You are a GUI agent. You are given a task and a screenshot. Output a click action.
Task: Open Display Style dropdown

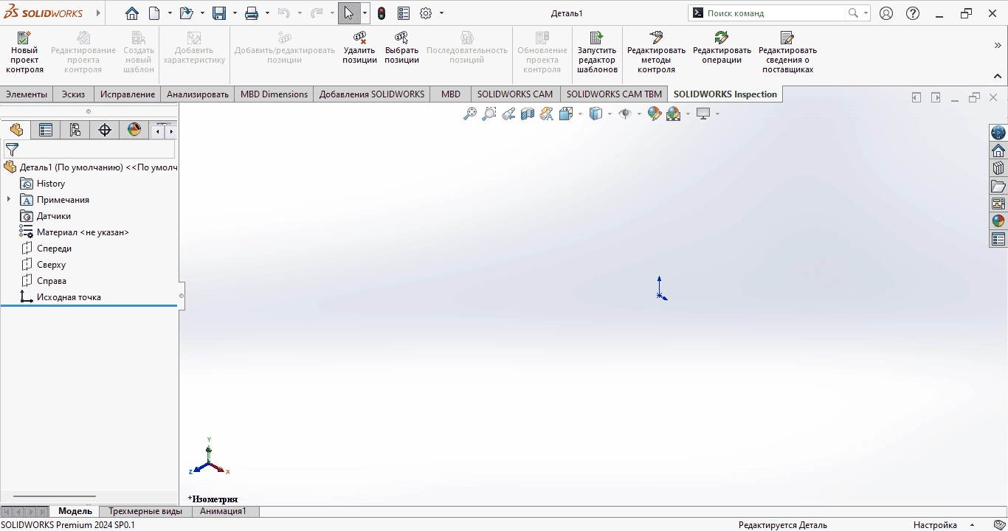click(x=610, y=114)
